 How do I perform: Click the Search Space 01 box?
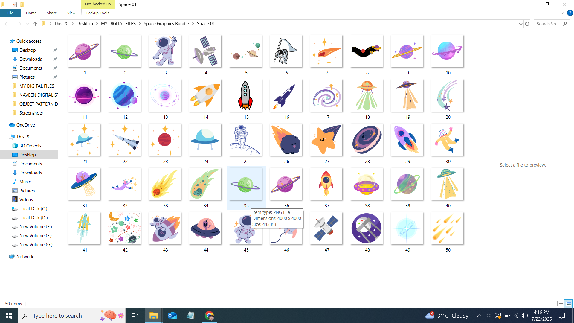click(x=548, y=24)
